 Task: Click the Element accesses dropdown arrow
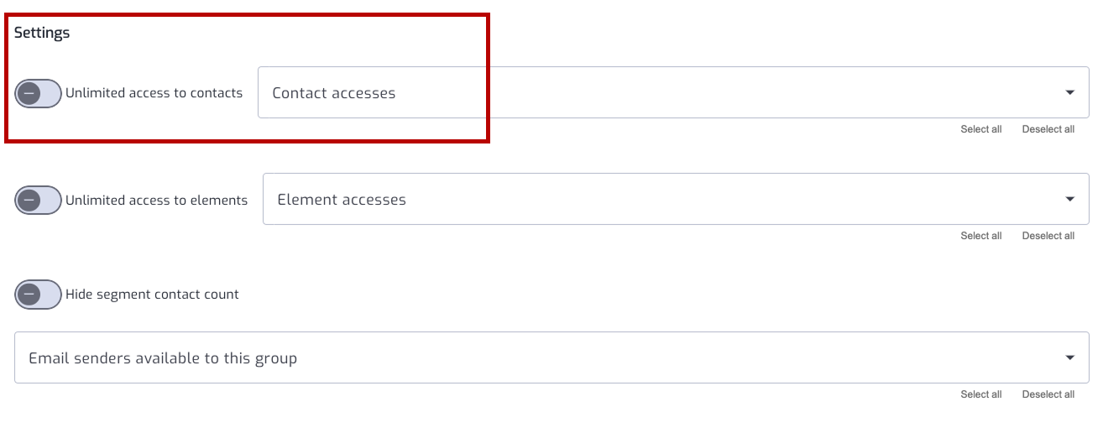coord(1069,199)
